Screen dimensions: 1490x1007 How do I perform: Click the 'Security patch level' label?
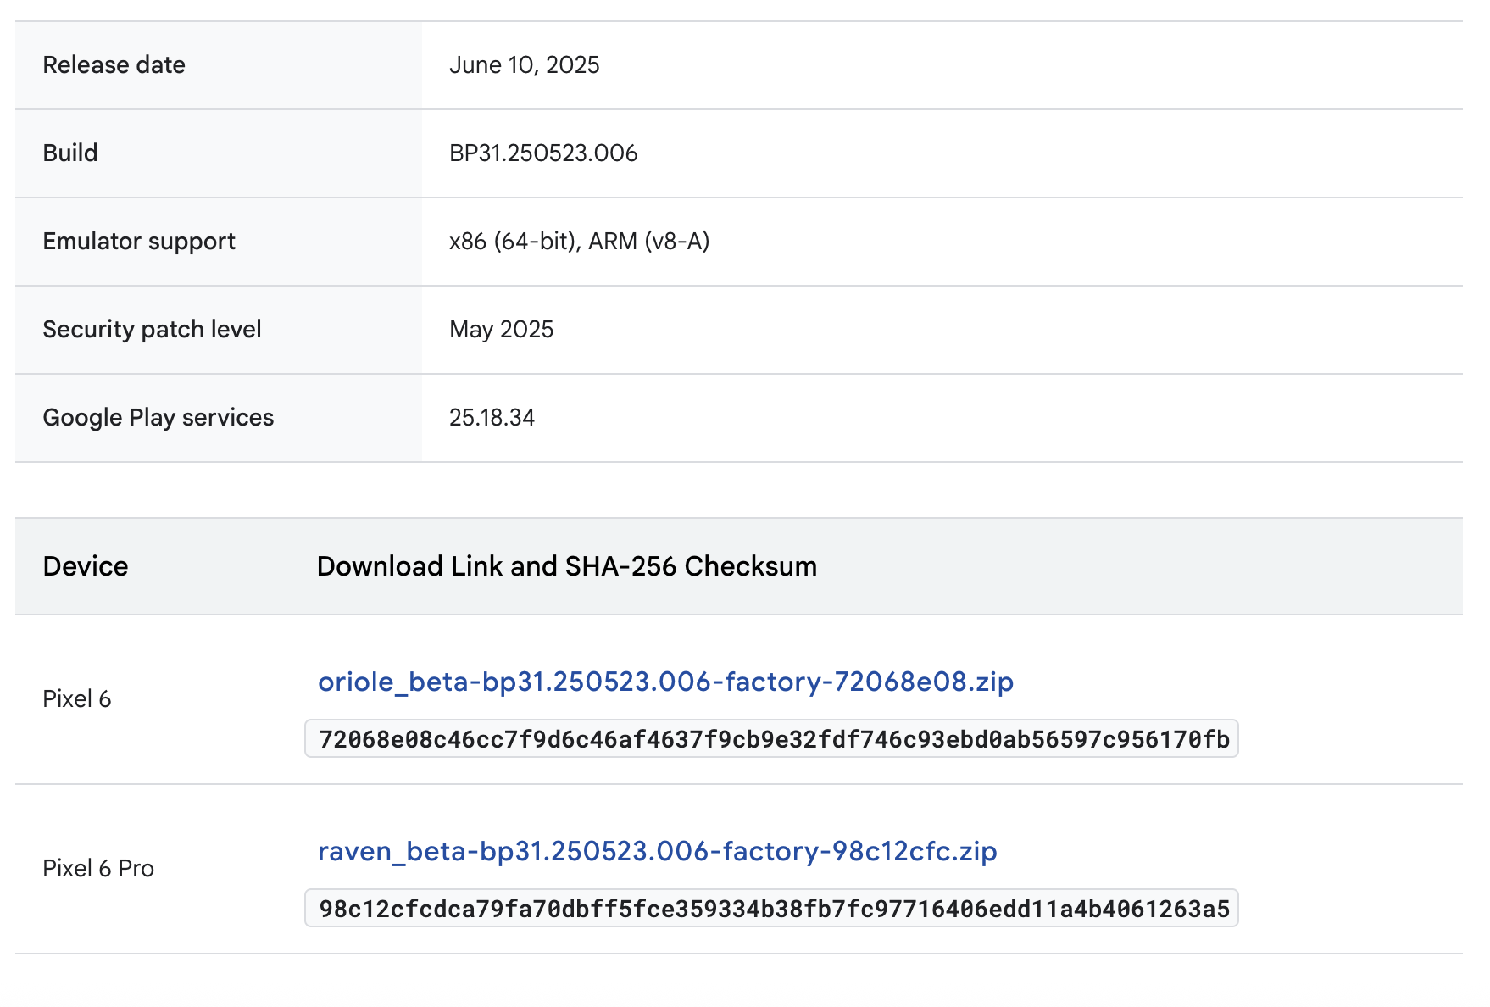[152, 330]
